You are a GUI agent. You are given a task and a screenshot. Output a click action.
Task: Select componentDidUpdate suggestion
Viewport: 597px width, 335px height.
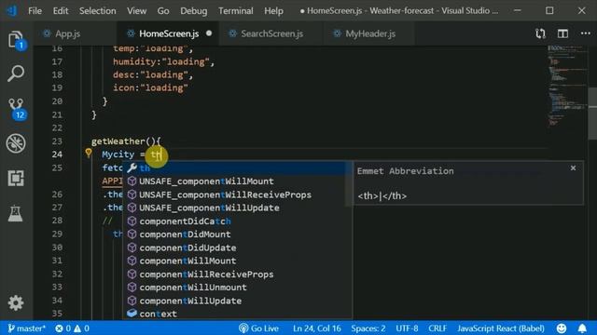(234, 248)
